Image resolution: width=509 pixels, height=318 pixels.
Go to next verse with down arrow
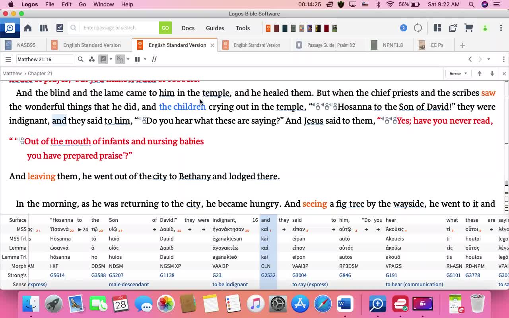pos(492,74)
